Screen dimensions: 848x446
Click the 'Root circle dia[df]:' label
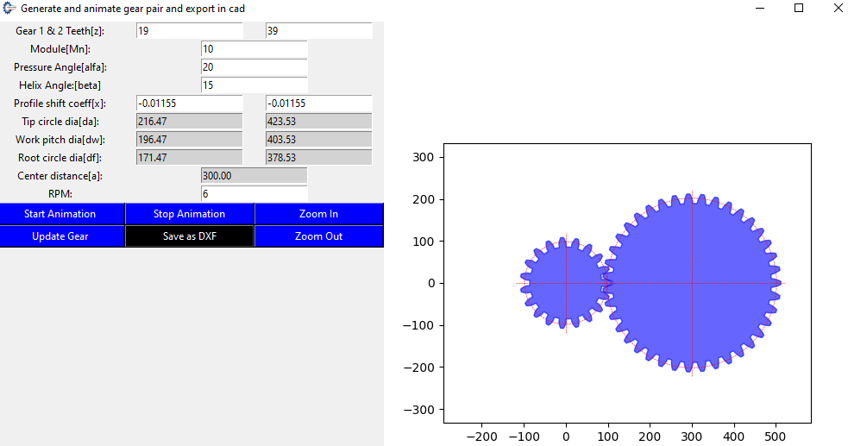(x=60, y=158)
